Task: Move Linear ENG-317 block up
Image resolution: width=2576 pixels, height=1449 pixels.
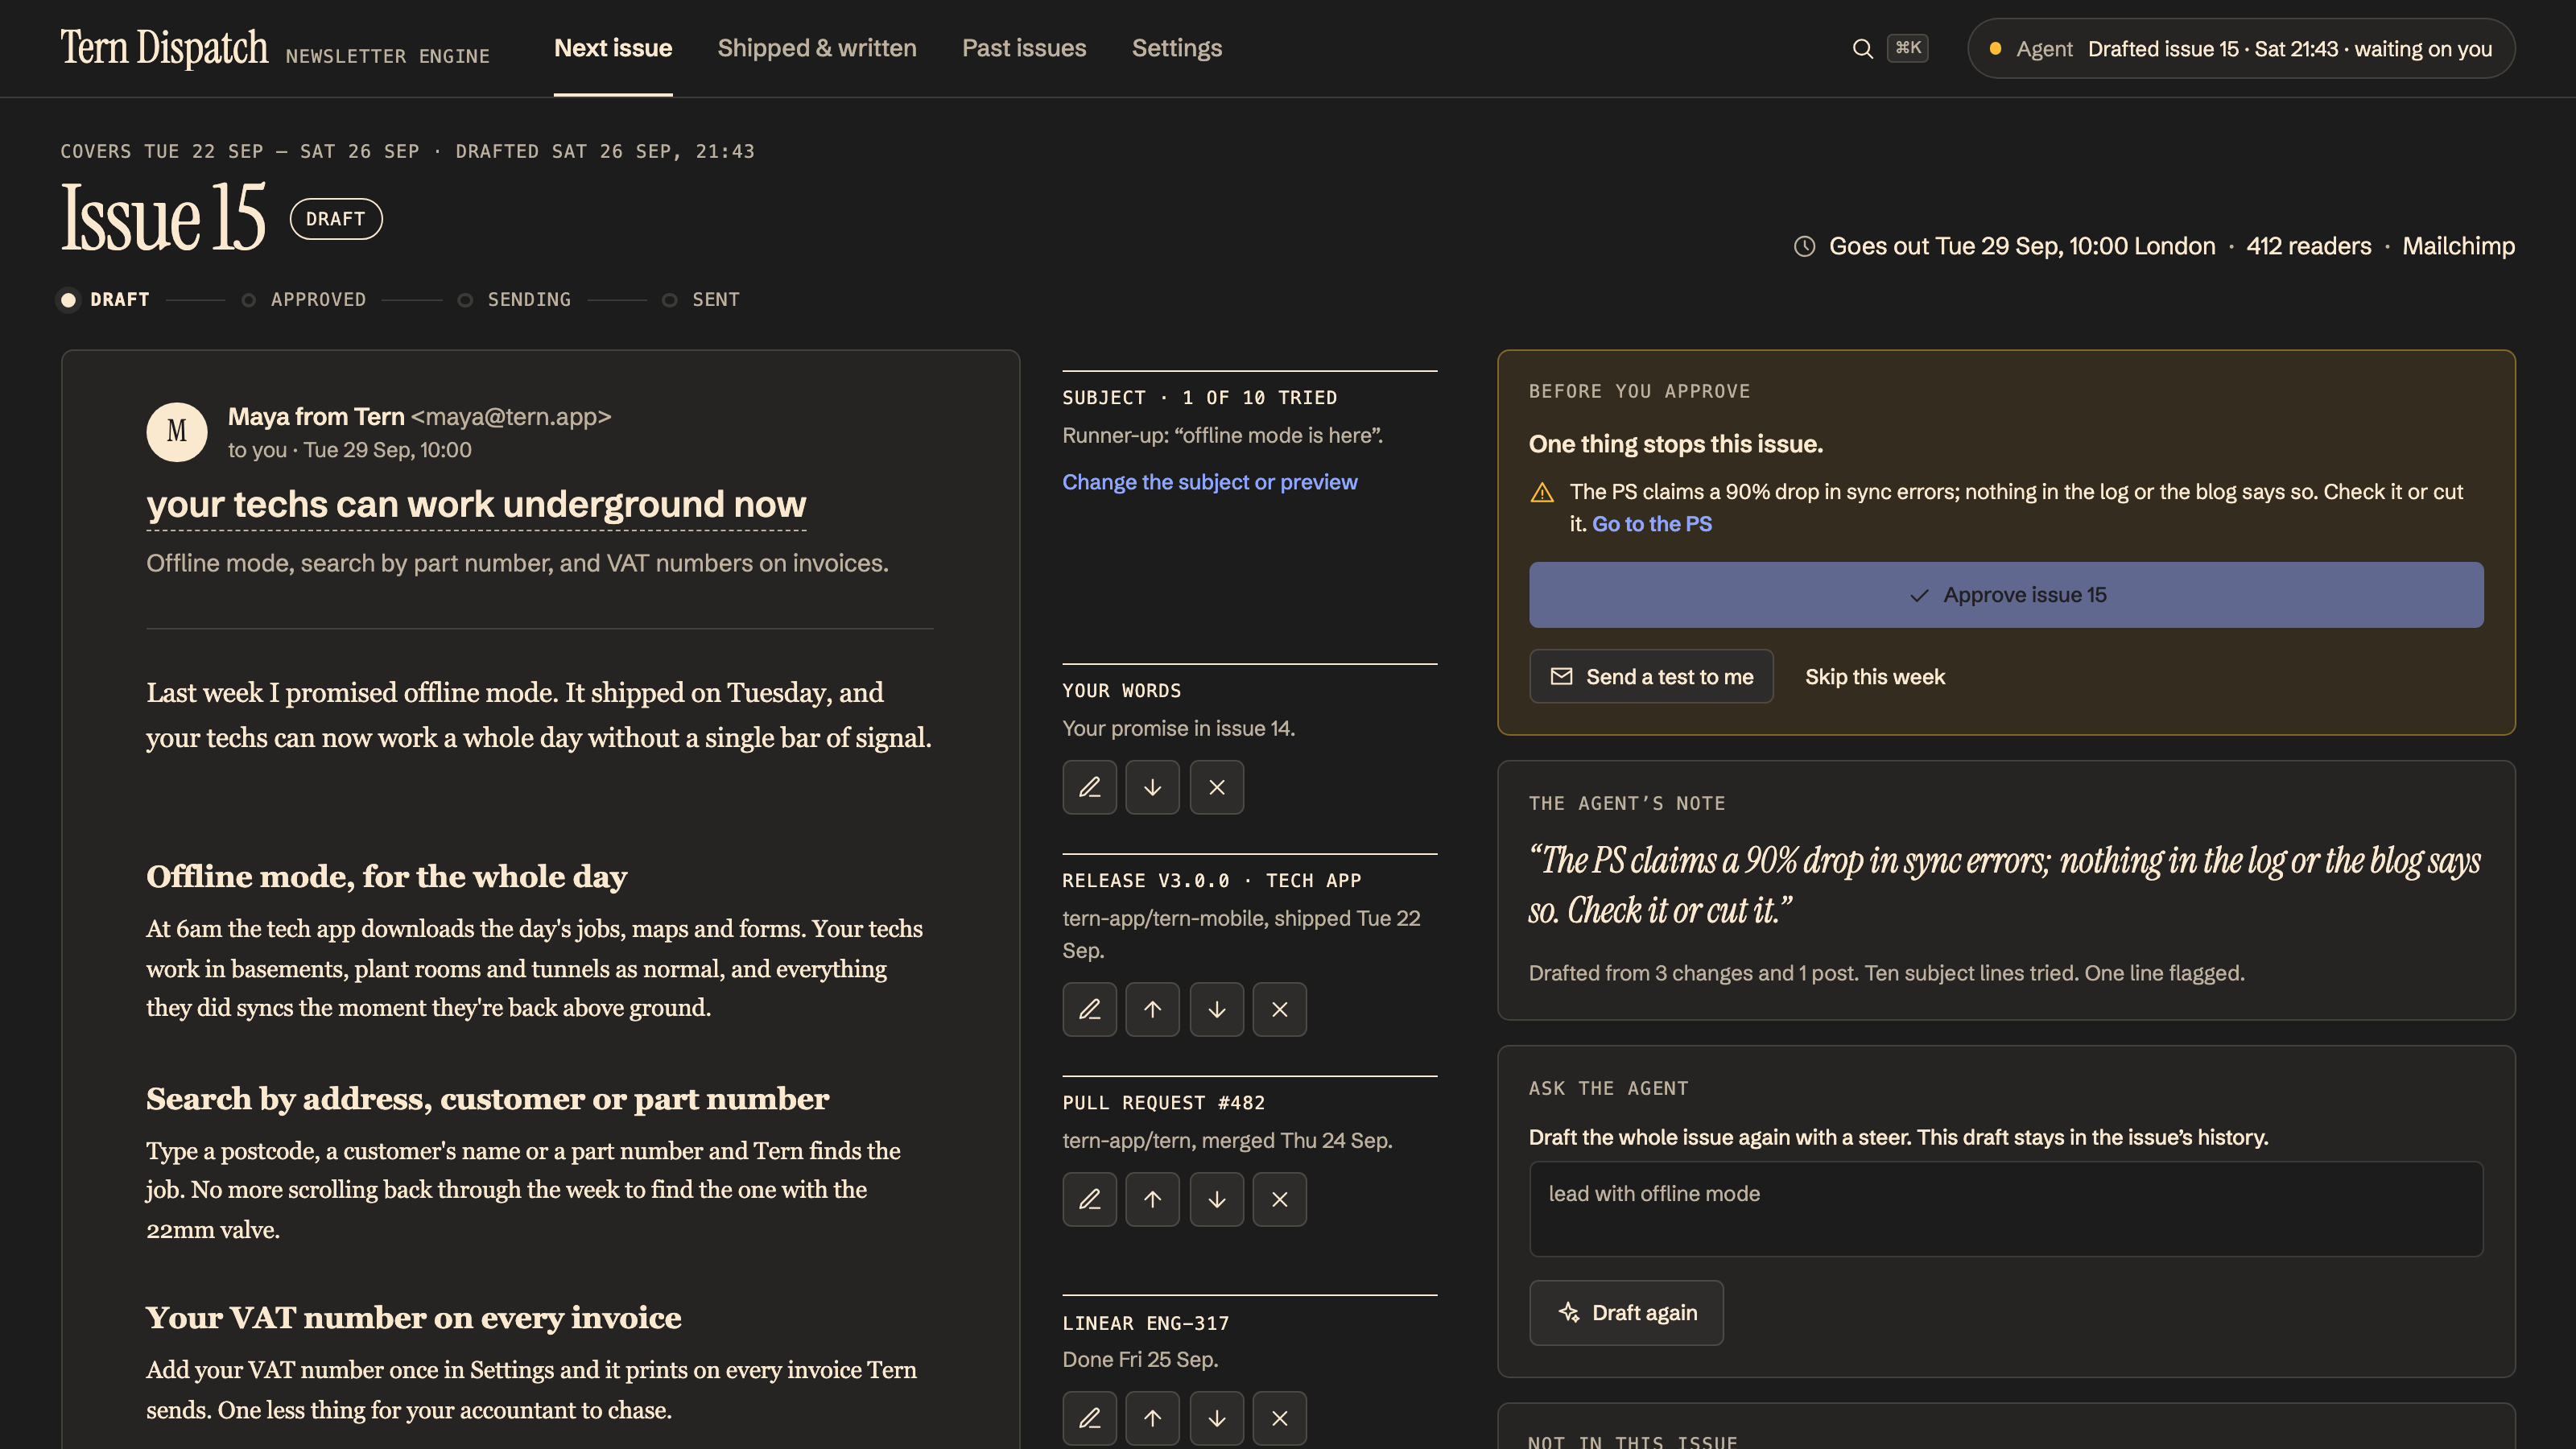Action: (x=1152, y=1418)
